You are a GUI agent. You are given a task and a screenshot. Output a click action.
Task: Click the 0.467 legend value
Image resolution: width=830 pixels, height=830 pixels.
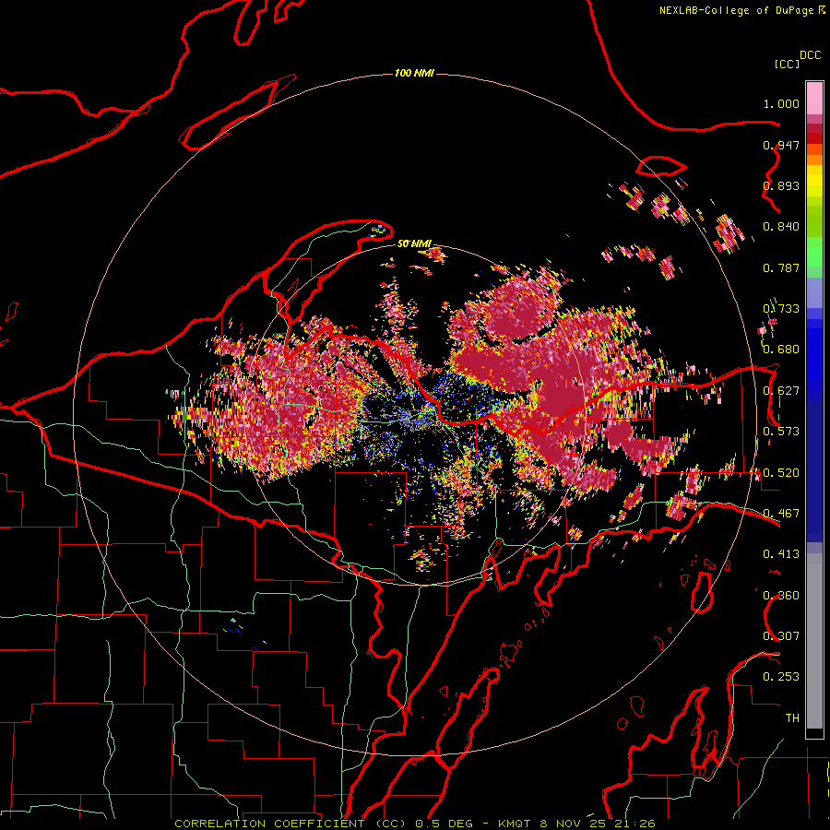point(781,514)
